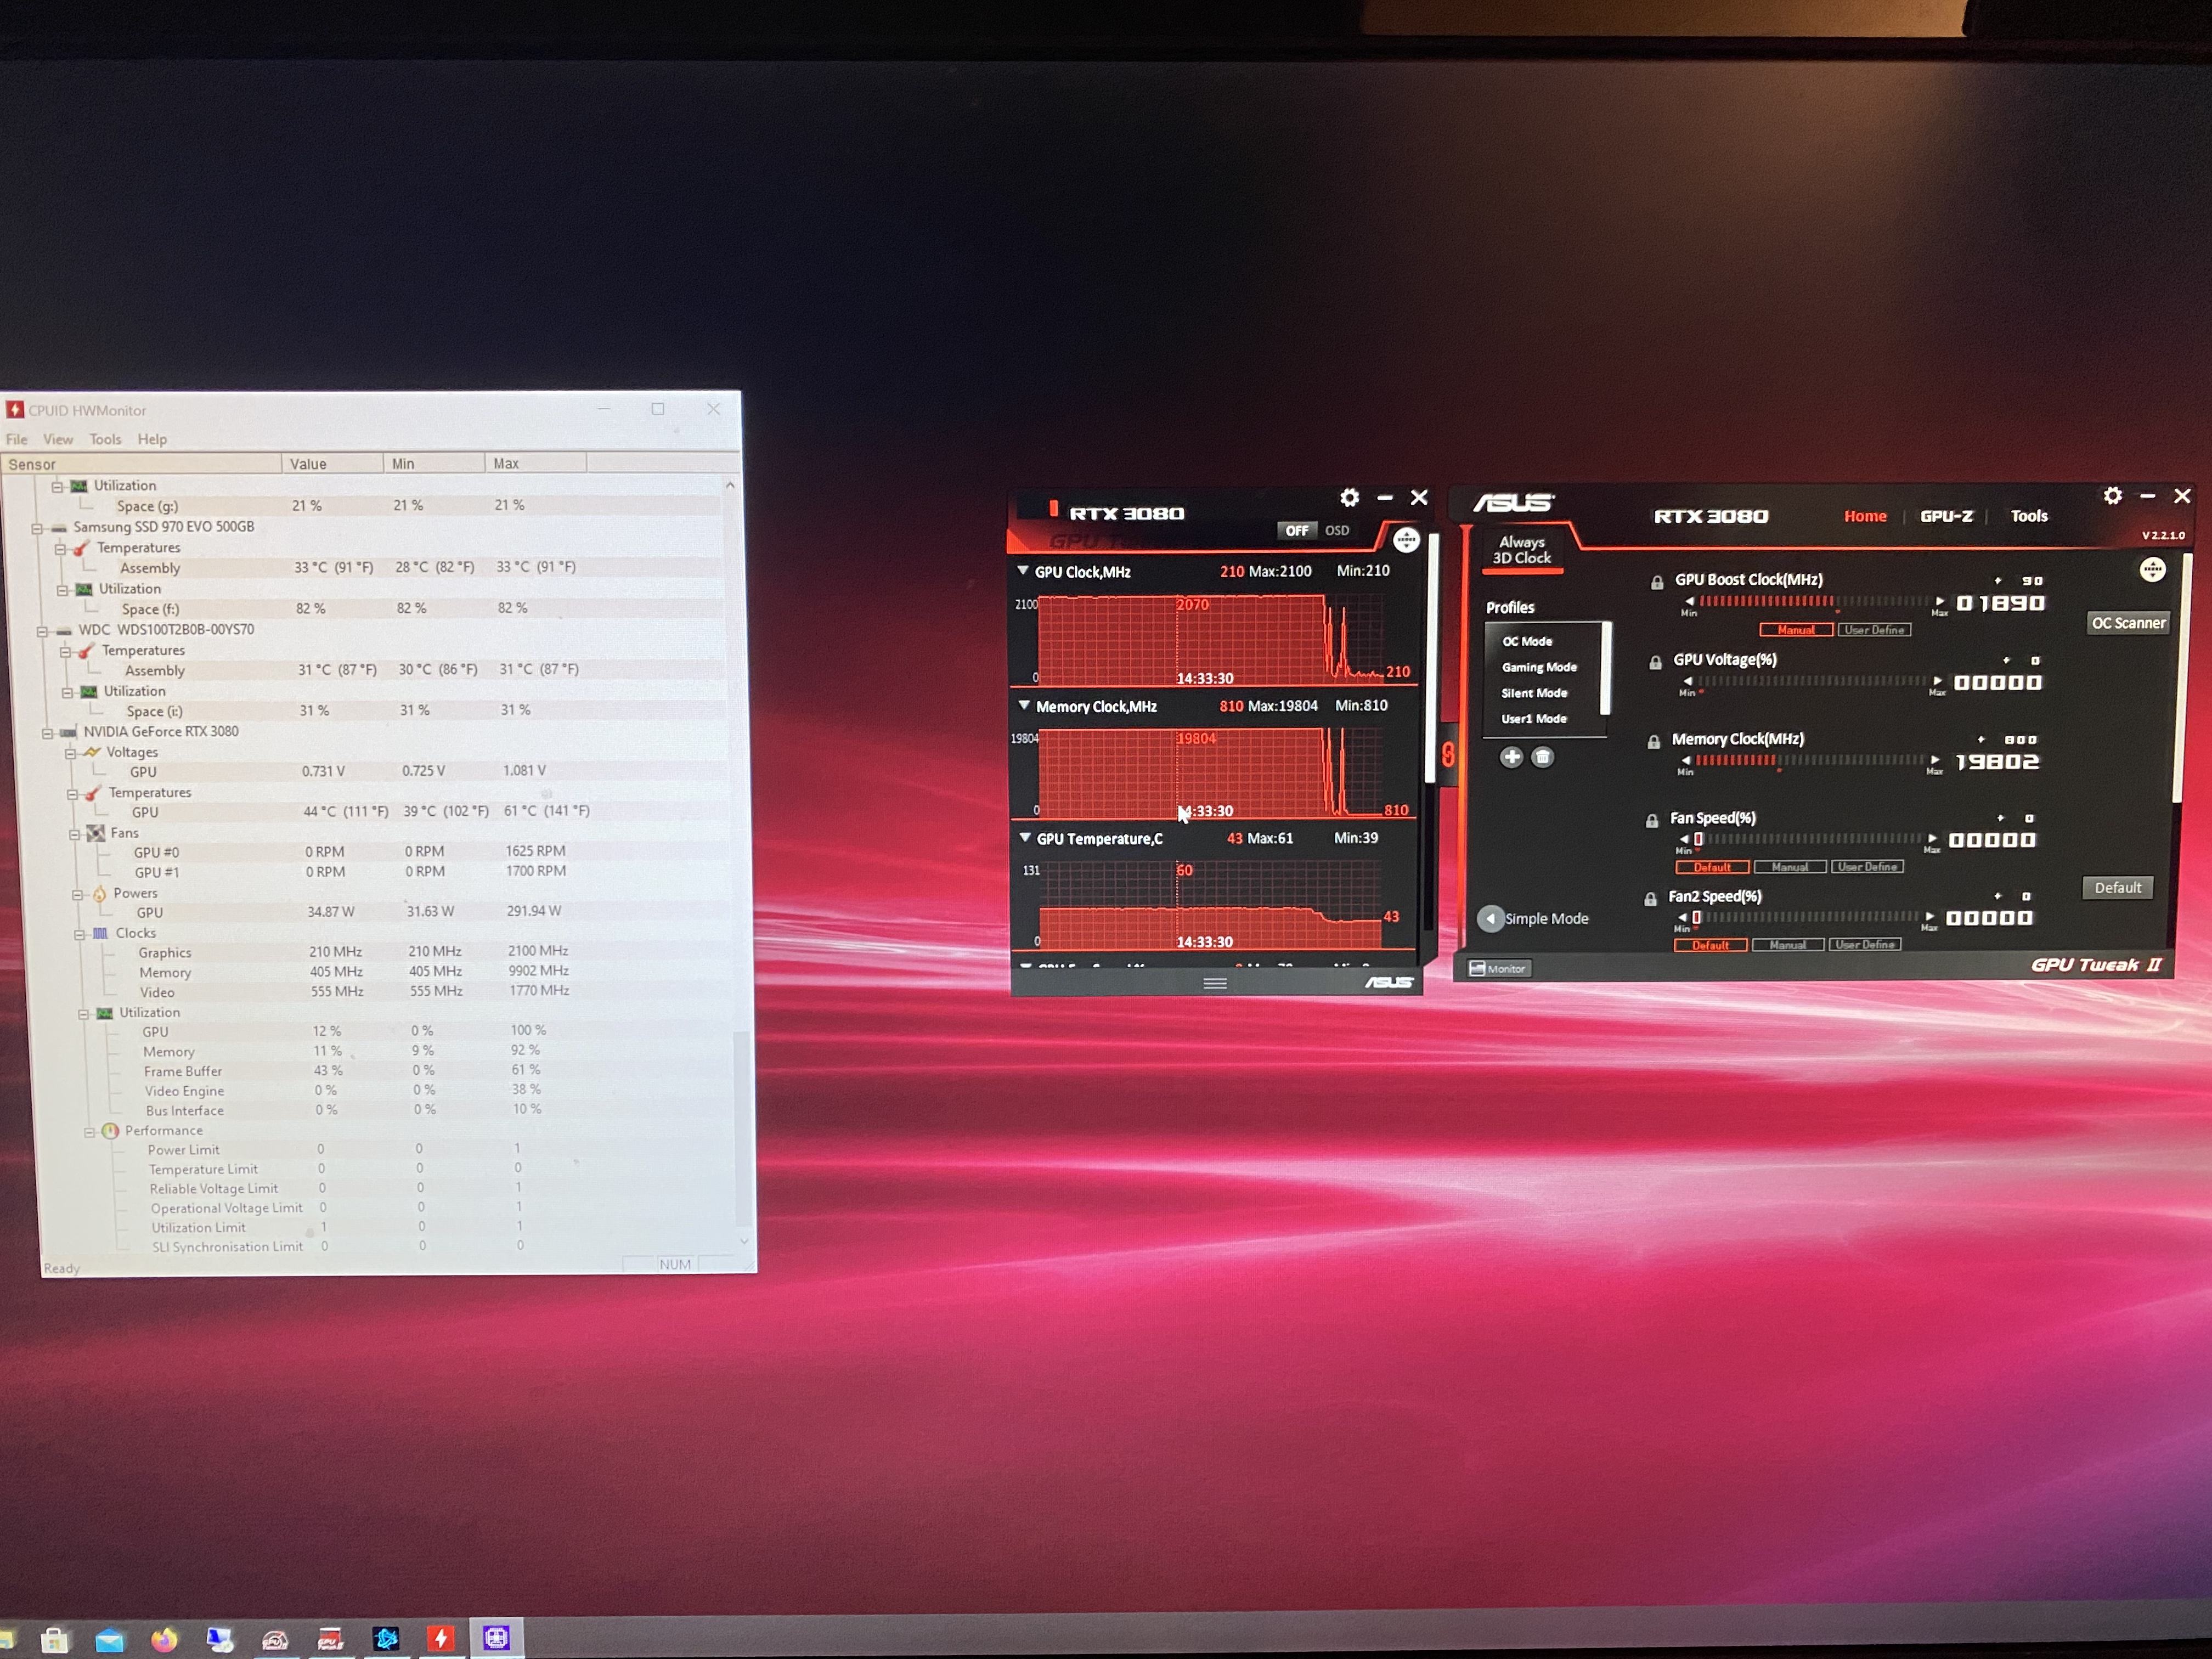Select User Define under GPU Boost Clock
Screen dimensions: 2212x1659
click(x=1874, y=630)
